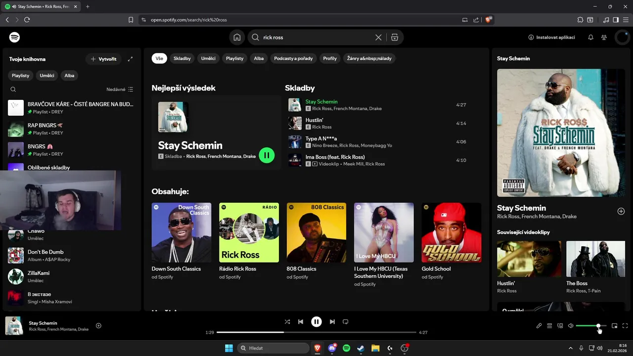This screenshot has width=633, height=356.
Task: Select the Playlisty search filter
Action: pos(235,58)
